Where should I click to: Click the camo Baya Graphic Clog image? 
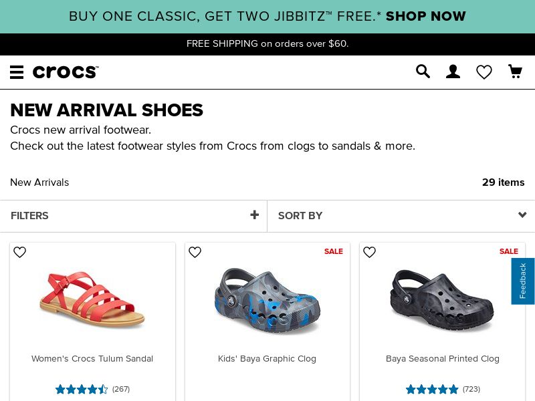(267, 300)
